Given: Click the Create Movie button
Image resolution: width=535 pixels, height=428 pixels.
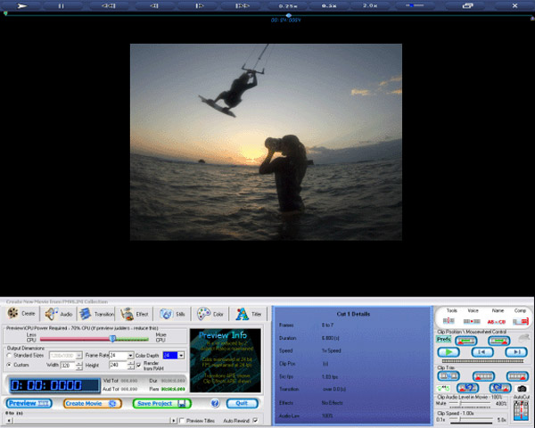Looking at the screenshot, I should 92,403.
